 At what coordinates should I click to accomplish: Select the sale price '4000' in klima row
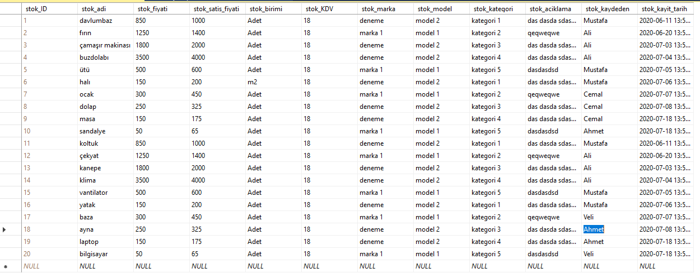tap(217, 180)
